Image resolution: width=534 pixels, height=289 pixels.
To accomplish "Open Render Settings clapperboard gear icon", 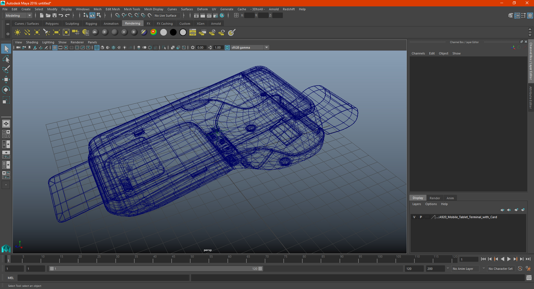I will coord(215,16).
